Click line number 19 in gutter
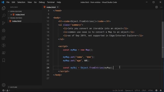This screenshot has height=92, width=164. [48, 50]
